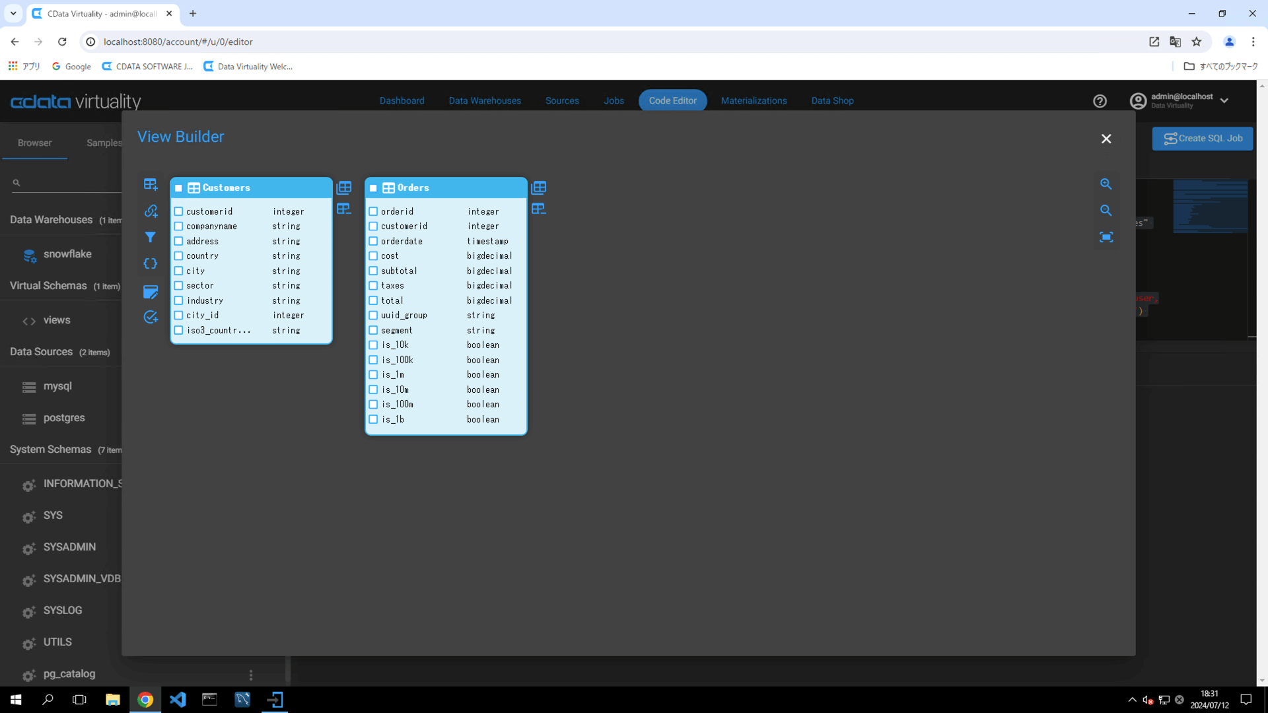This screenshot has height=713, width=1268.
Task: Click the fit-to-screen icon
Action: (x=1106, y=237)
